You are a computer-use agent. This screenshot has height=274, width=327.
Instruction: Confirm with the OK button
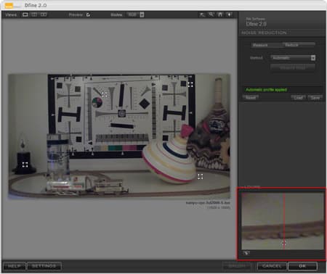[x=302, y=266]
